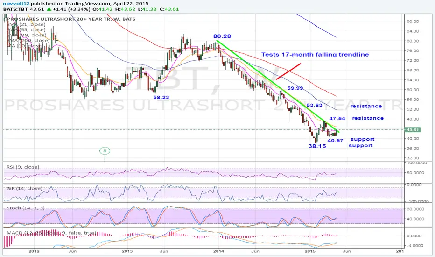Click the 43.61 current price label

tap(413, 130)
